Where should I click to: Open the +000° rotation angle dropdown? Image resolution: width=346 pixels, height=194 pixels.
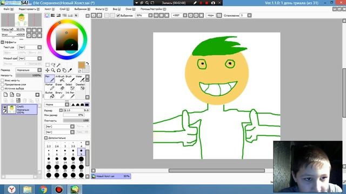pos(185,16)
